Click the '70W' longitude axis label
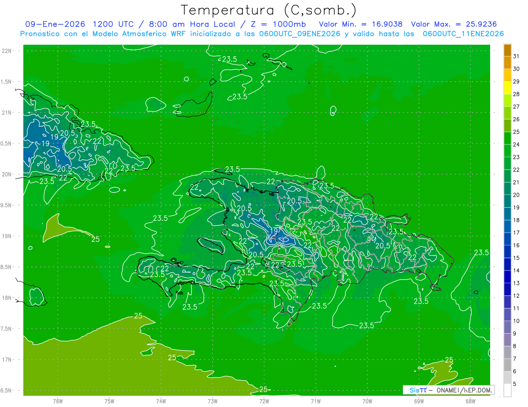528x407 pixels. (367, 401)
